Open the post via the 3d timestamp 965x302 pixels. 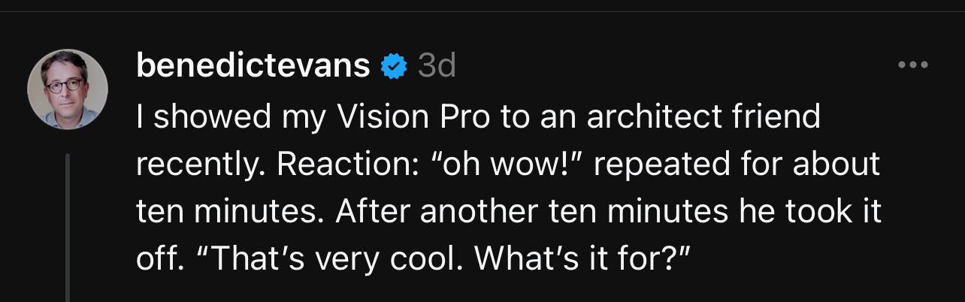pos(437,67)
